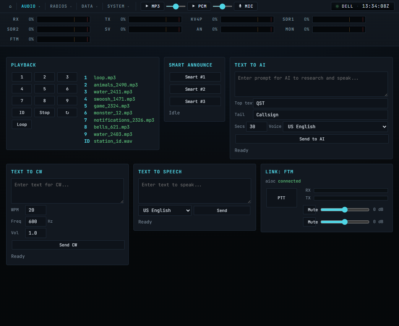
Task: Play playback slot 2
Action: pyautogui.click(x=45, y=77)
